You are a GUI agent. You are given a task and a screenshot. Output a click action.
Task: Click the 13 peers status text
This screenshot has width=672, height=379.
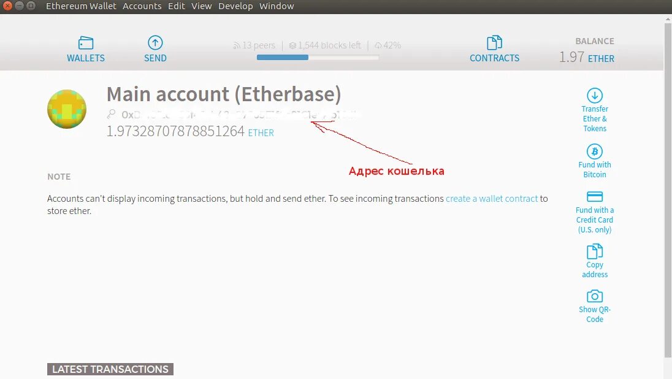tap(258, 45)
